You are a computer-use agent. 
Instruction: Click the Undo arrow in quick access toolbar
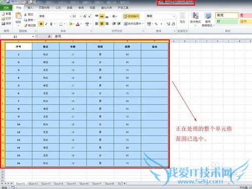tap(13, 2)
